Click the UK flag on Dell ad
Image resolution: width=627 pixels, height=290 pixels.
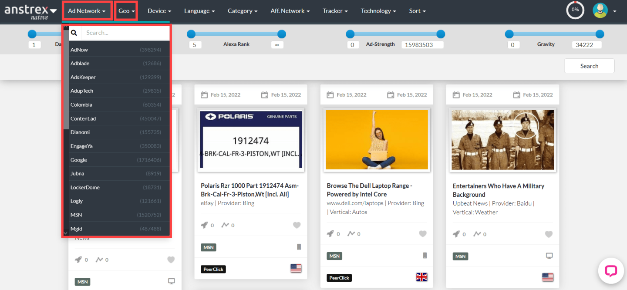tap(421, 277)
